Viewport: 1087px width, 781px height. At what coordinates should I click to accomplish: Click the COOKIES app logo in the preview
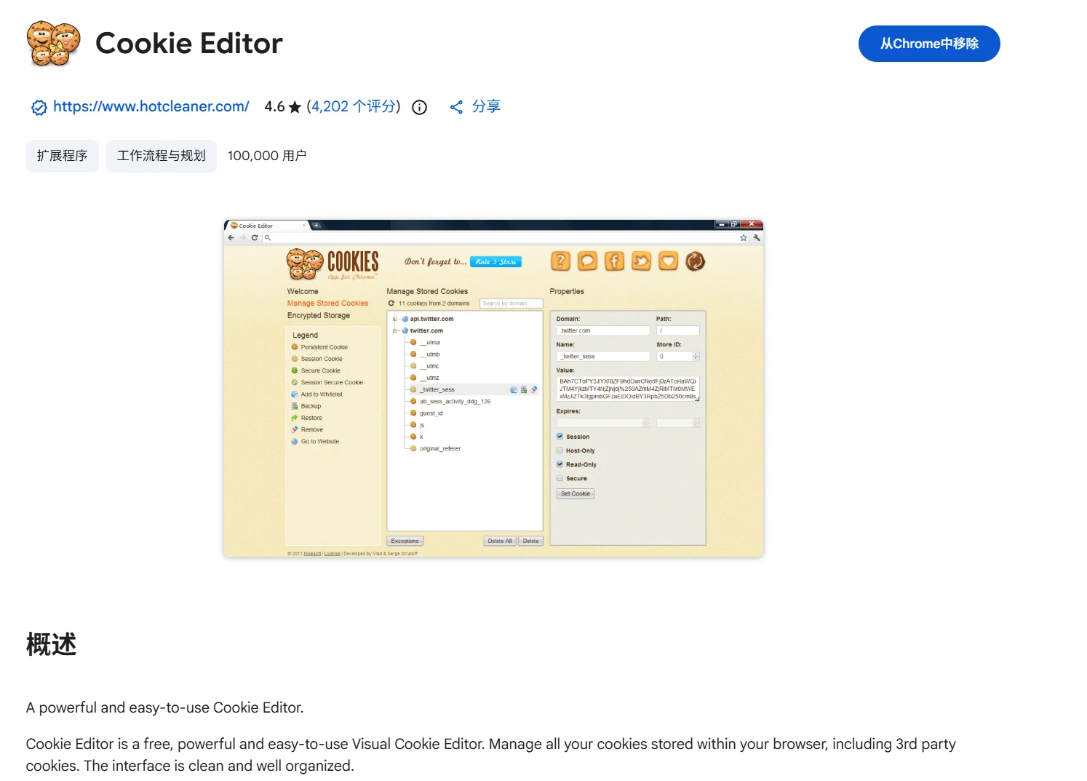[x=333, y=264]
